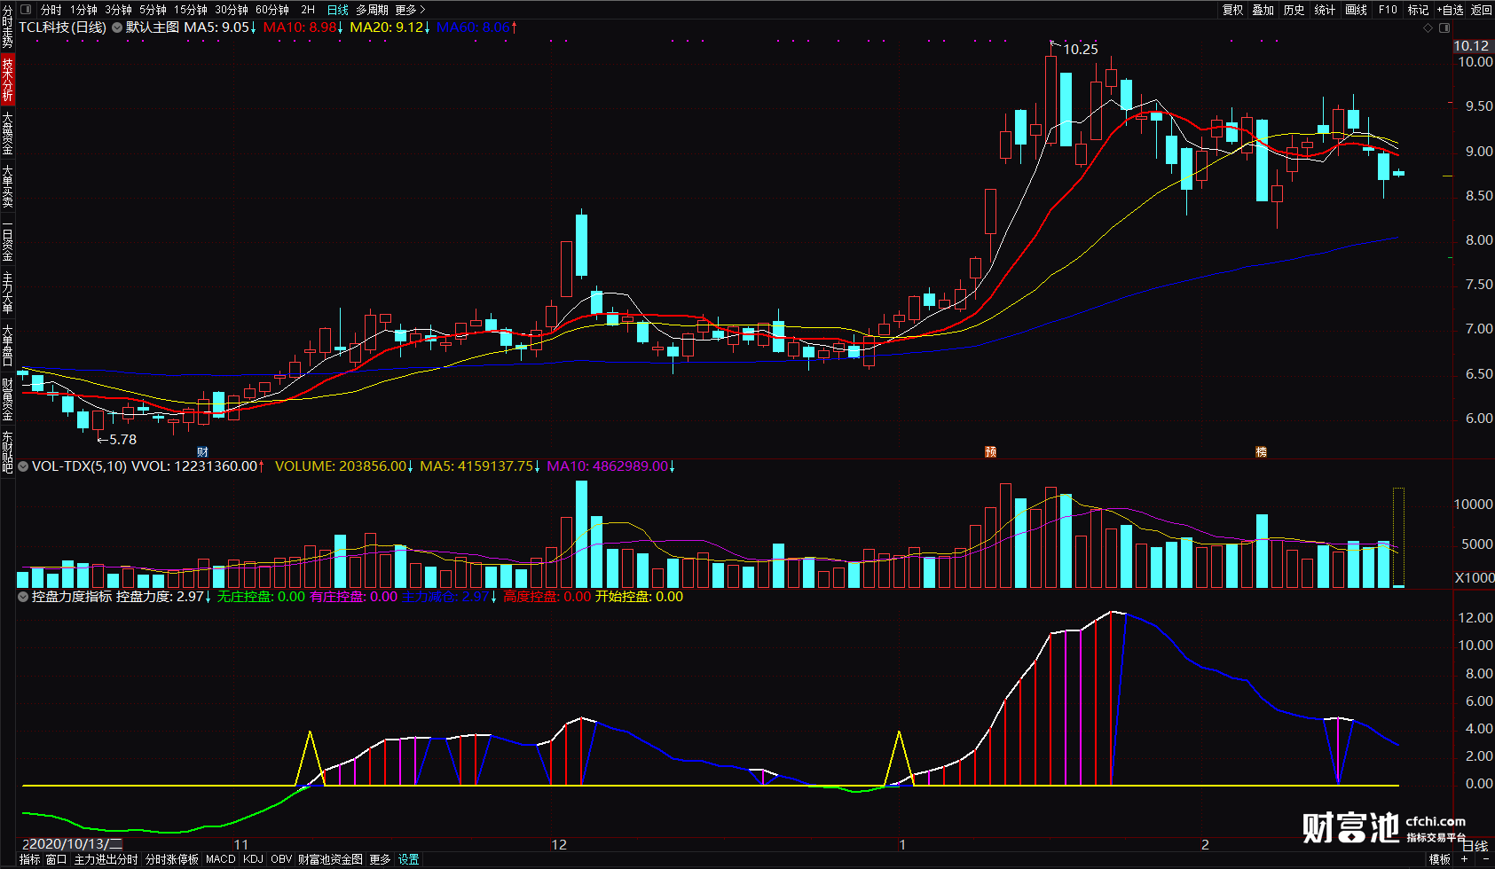1495x869 pixels.
Task: Open 多周期 multi-period view
Action: point(373,10)
